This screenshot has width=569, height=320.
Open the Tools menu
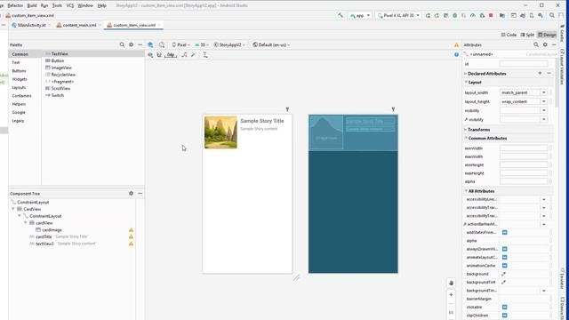point(57,5)
